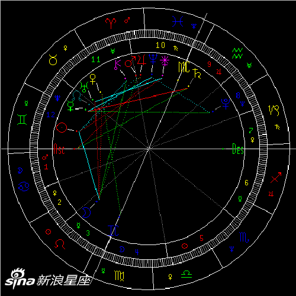296x296 pixels.
Task: Select the teal North Node glyph
Action: click(x=76, y=96)
